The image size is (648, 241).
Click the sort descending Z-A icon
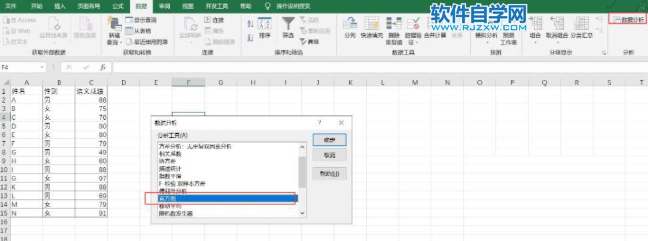click(250, 38)
